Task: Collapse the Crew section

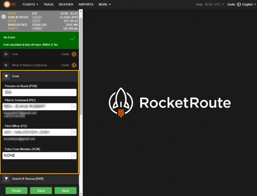Action: (6, 76)
